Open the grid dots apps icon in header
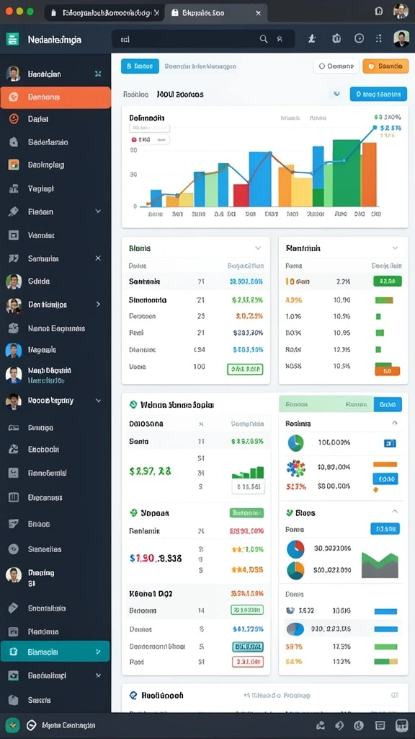Screen dimensions: 415x739 pos(379,39)
